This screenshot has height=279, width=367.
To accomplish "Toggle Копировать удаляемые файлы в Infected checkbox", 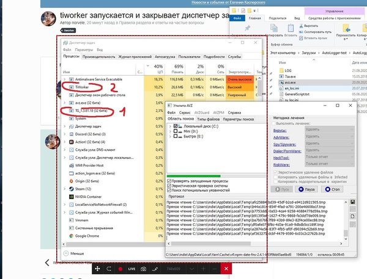I will pos(276,177).
